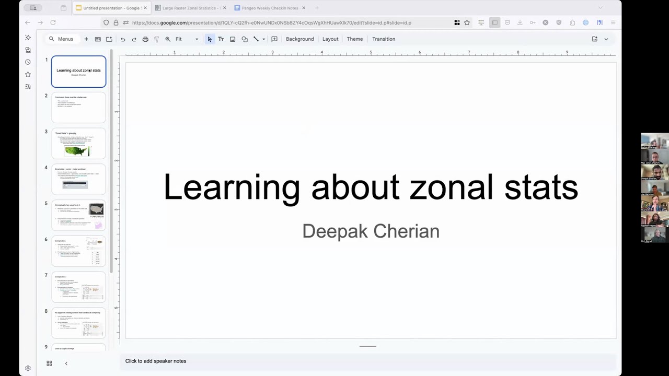This screenshot has height=376, width=669.
Task: Click the browser downloads arrow icon
Action: (x=520, y=22)
